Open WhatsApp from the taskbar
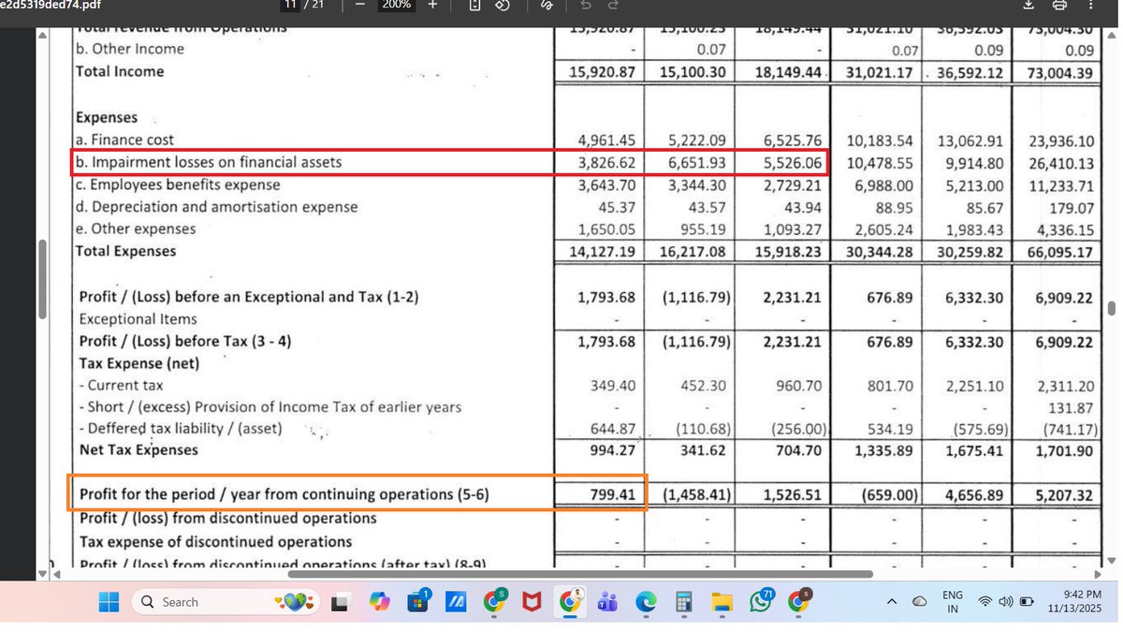The width and height of the screenshot is (1123, 632). click(761, 601)
